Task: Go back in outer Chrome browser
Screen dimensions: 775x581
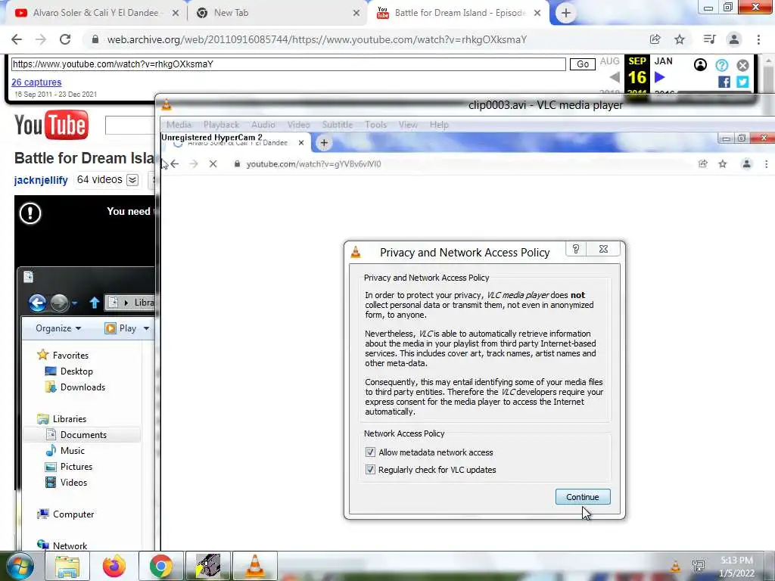Action: point(17,39)
